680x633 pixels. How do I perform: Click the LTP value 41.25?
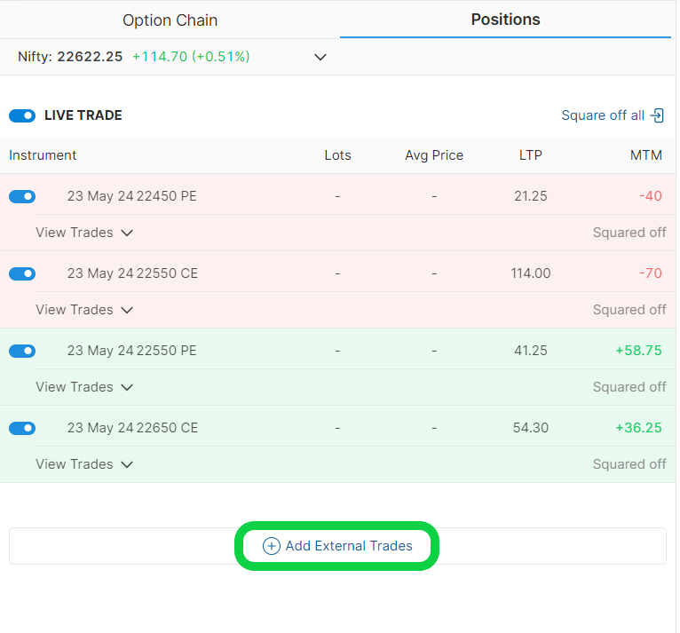[530, 351]
